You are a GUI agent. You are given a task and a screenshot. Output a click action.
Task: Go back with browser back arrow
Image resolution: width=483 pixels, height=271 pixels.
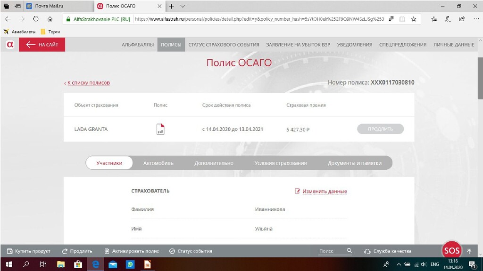[8, 19]
